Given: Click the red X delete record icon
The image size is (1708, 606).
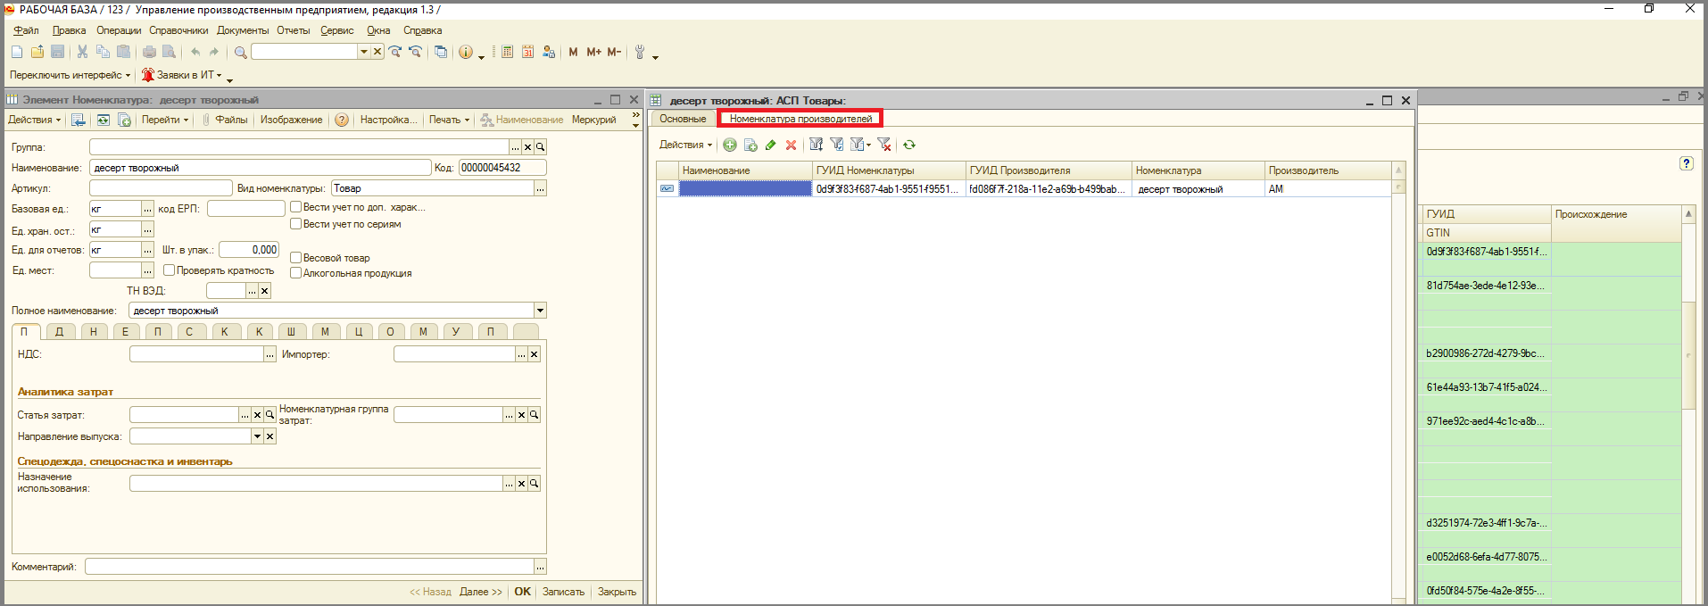Looking at the screenshot, I should click(x=791, y=145).
